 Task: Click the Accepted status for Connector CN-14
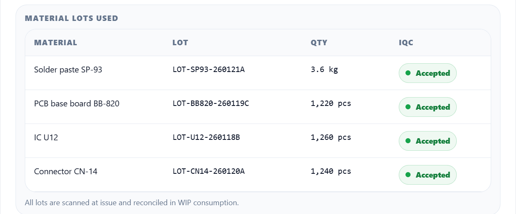pos(427,175)
